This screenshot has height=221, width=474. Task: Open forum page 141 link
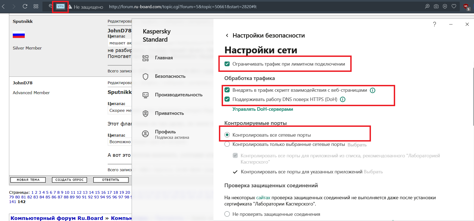pos(13,202)
